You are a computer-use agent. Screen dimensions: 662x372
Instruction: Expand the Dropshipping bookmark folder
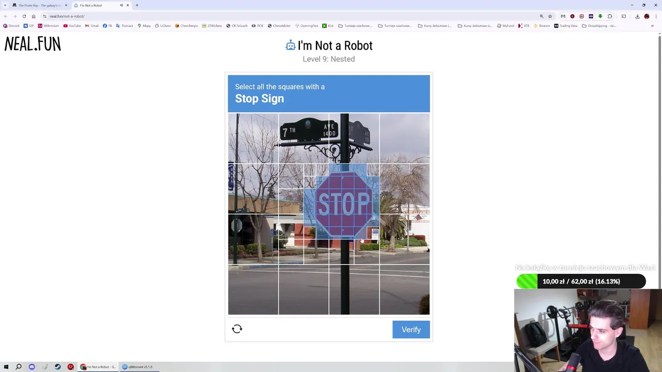599,26
